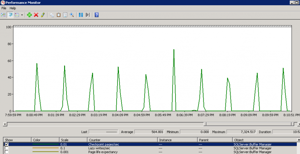Viewport: 300px width, 154px height.
Task: Click the Scale column header
Action: (73, 140)
